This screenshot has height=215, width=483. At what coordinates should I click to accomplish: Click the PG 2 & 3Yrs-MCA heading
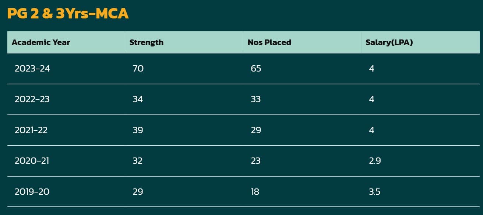(68, 14)
